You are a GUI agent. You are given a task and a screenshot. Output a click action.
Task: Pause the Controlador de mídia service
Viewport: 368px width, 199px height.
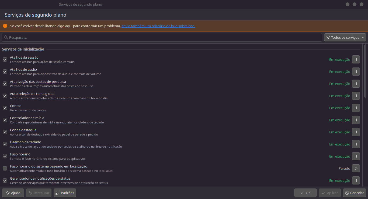tap(356, 120)
